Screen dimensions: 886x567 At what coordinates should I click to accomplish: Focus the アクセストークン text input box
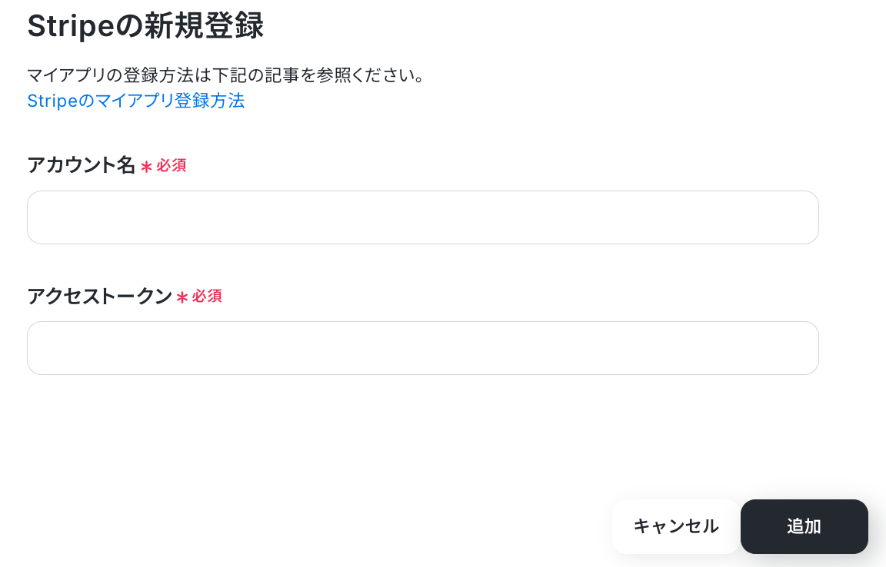point(423,348)
